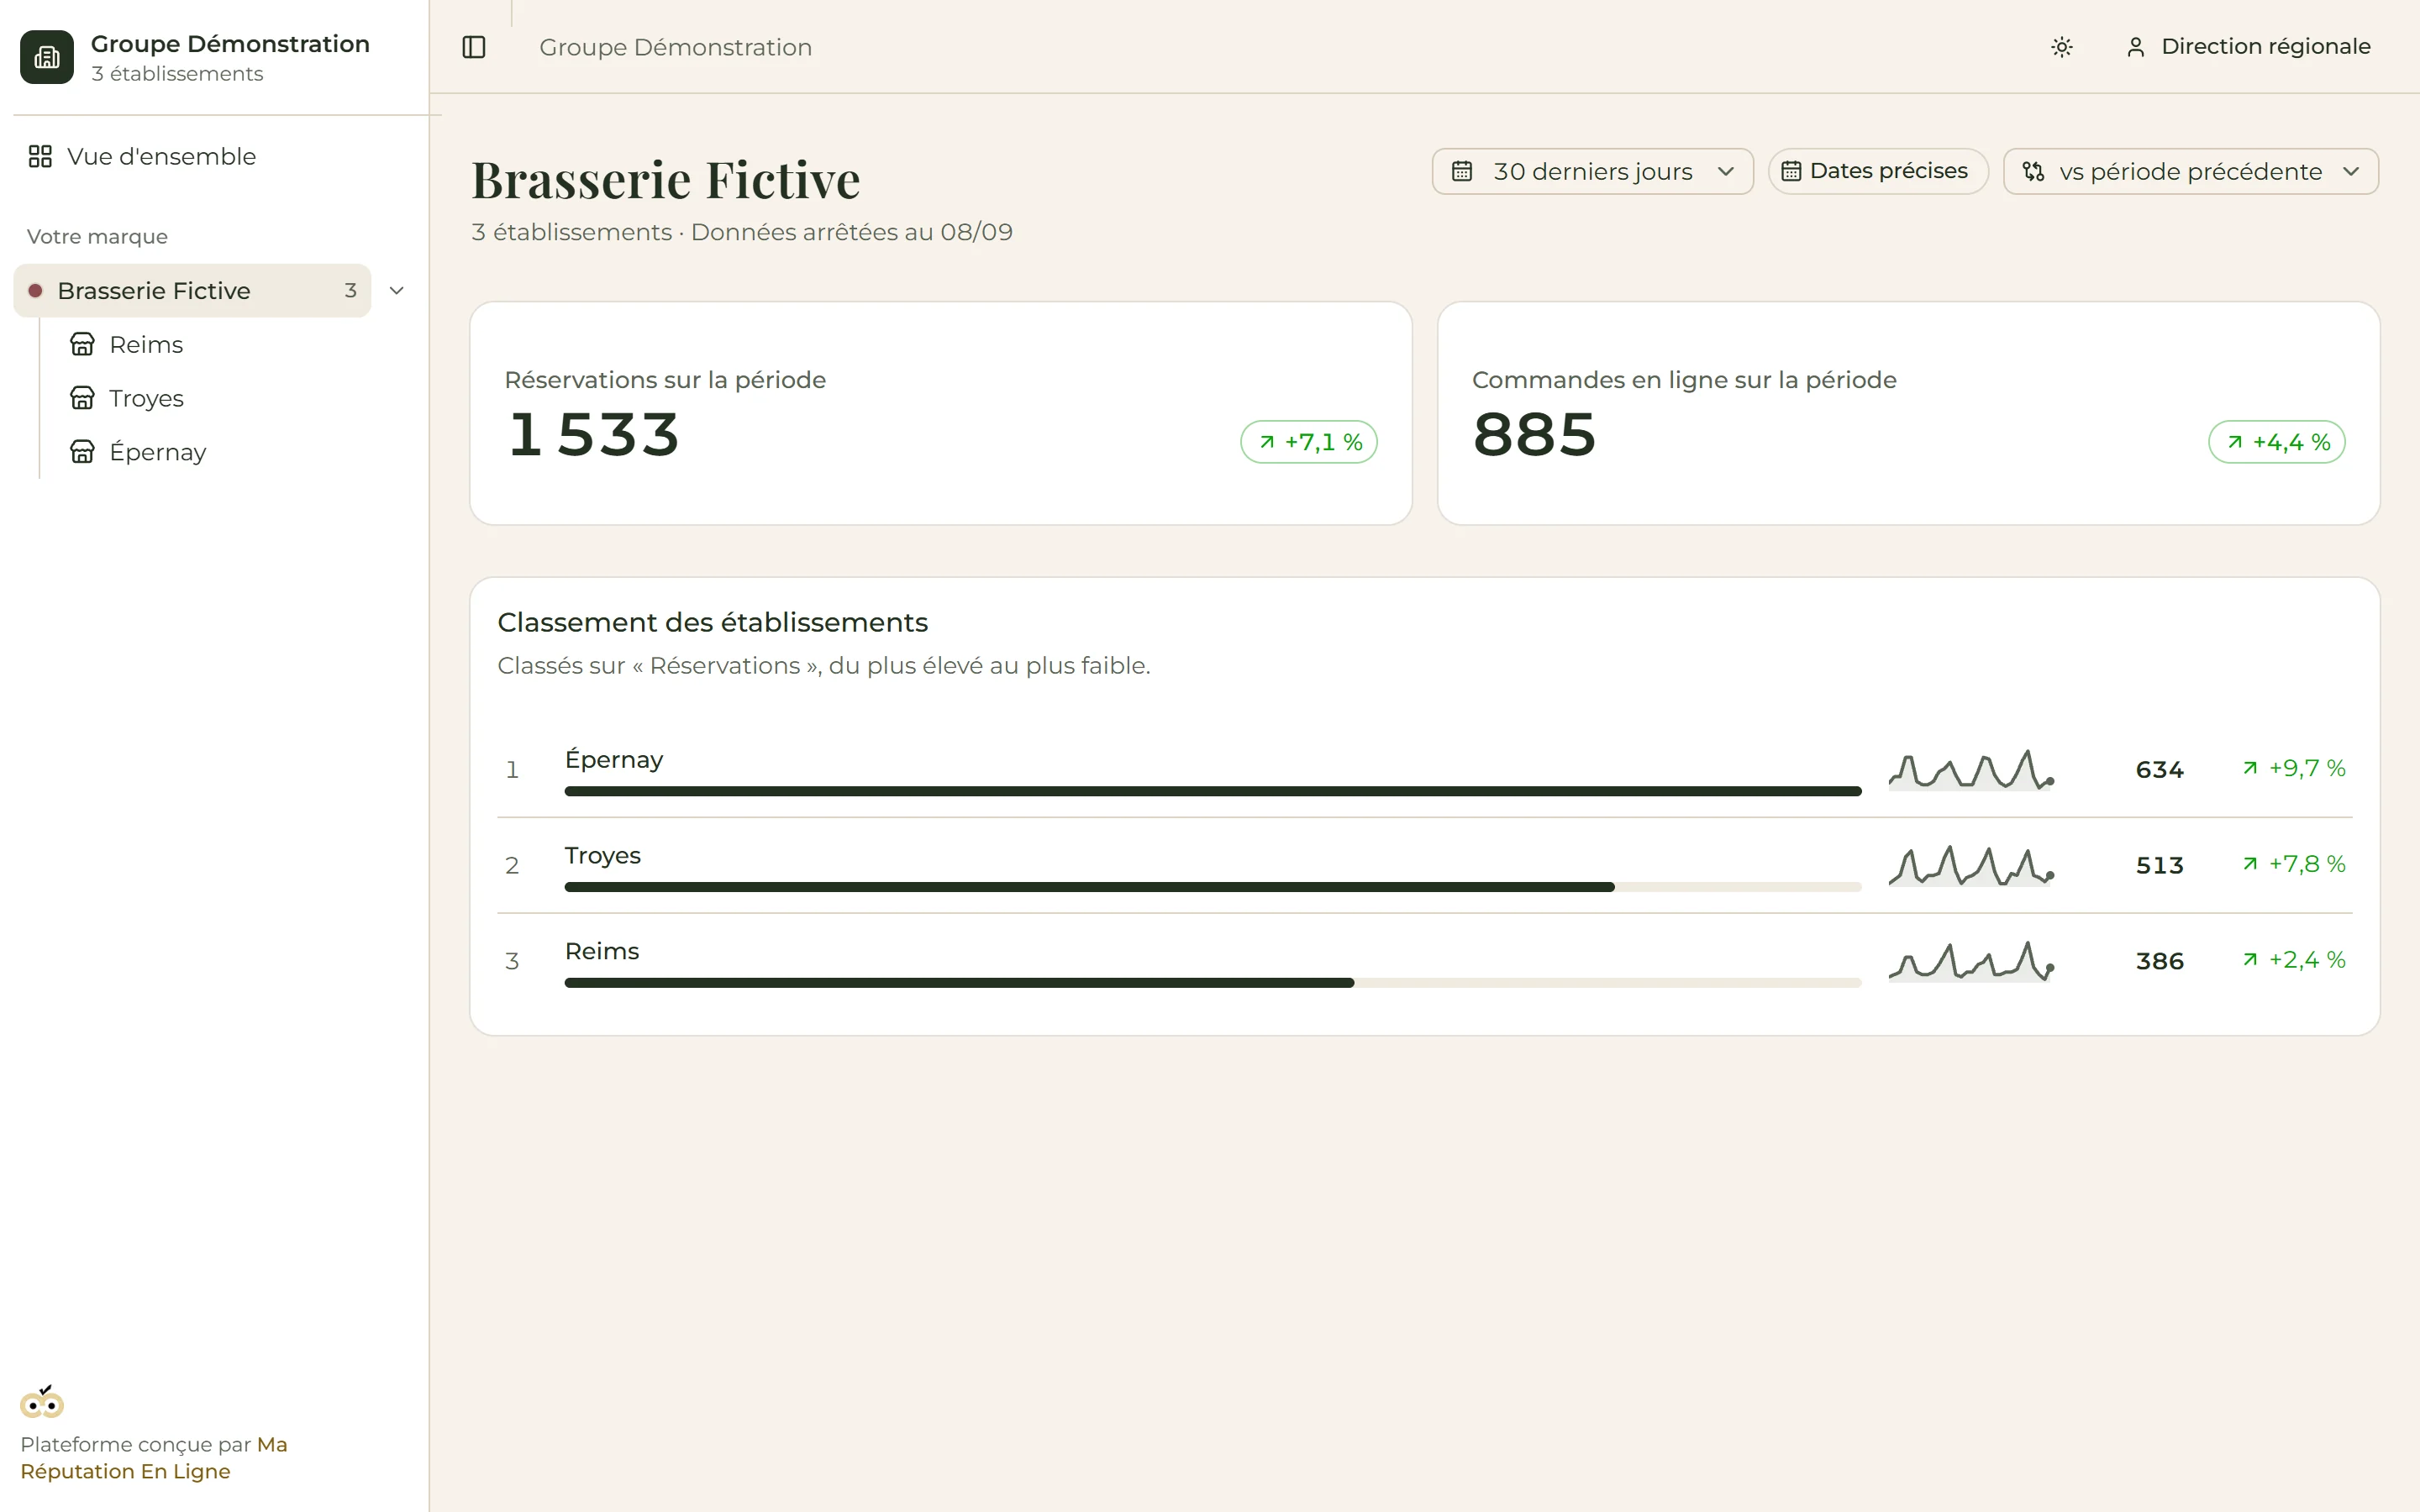Open the Direction régionale user menu
This screenshot has width=2420, height=1512.
pyautogui.click(x=2248, y=47)
